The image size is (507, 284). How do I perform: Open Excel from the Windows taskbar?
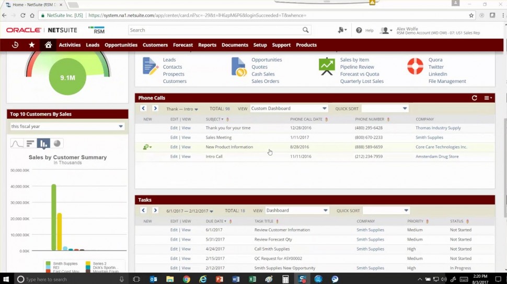pos(252,279)
